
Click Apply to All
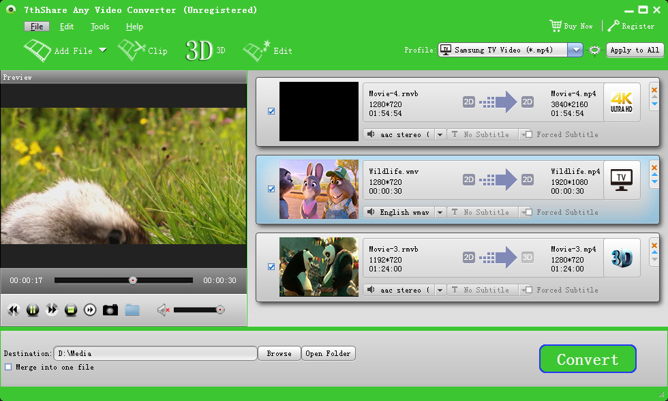[635, 50]
